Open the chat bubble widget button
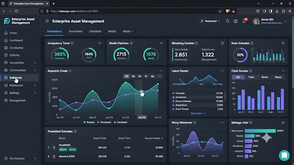 [284, 155]
